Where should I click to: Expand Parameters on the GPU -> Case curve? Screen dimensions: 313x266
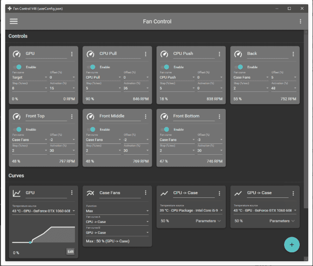point(282,221)
